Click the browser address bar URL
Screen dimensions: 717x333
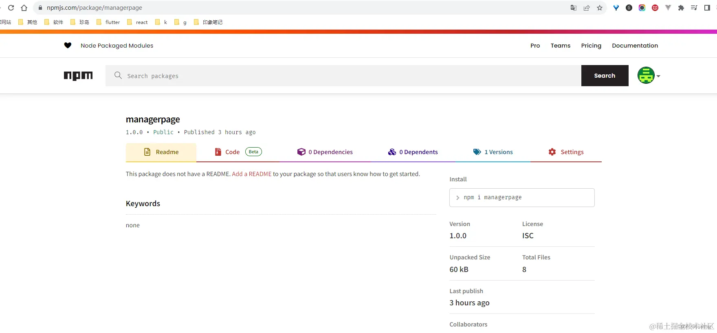(95, 8)
